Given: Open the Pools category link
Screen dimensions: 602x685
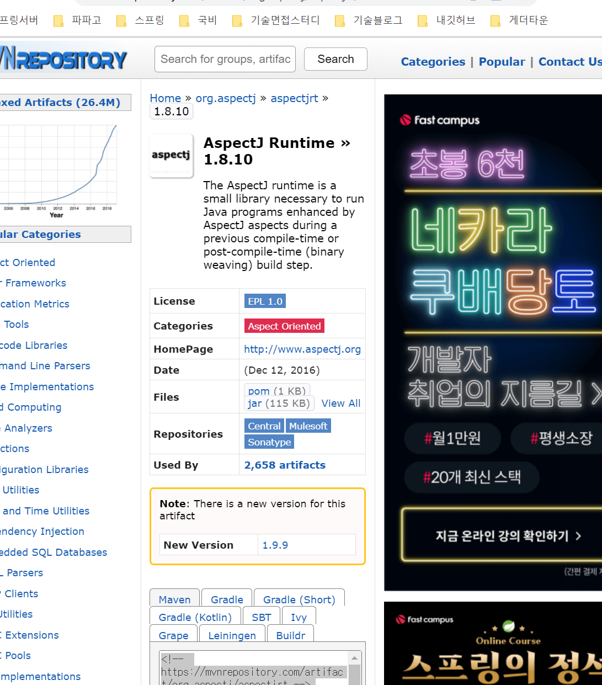Looking at the screenshot, I should click(x=17, y=656).
